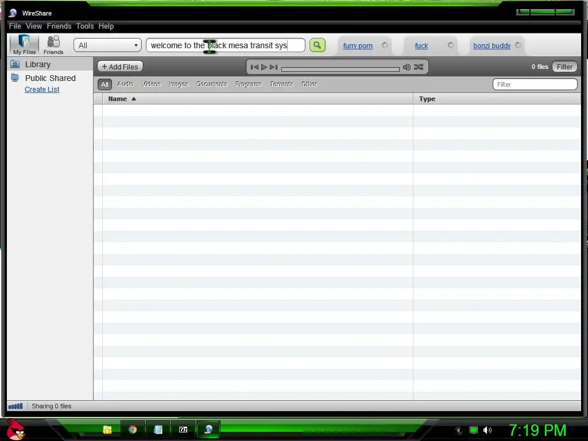Close the bonzi buddy search tab
This screenshot has width=588, height=441.
[x=518, y=45]
